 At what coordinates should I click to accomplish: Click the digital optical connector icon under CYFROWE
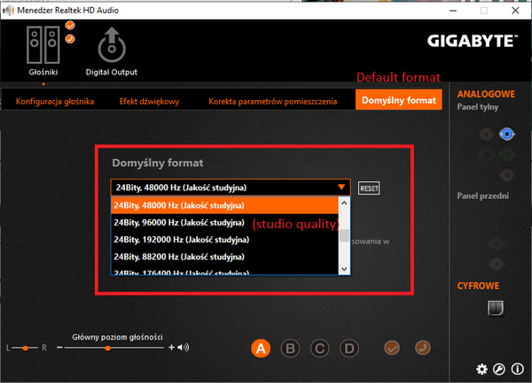pos(496,308)
